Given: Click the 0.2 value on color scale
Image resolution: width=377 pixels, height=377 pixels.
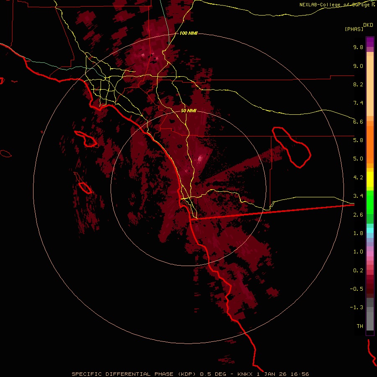Looking at the screenshot, I should click(x=358, y=271).
